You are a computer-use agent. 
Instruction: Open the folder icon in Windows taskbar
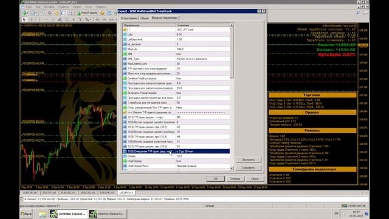click(x=43, y=214)
